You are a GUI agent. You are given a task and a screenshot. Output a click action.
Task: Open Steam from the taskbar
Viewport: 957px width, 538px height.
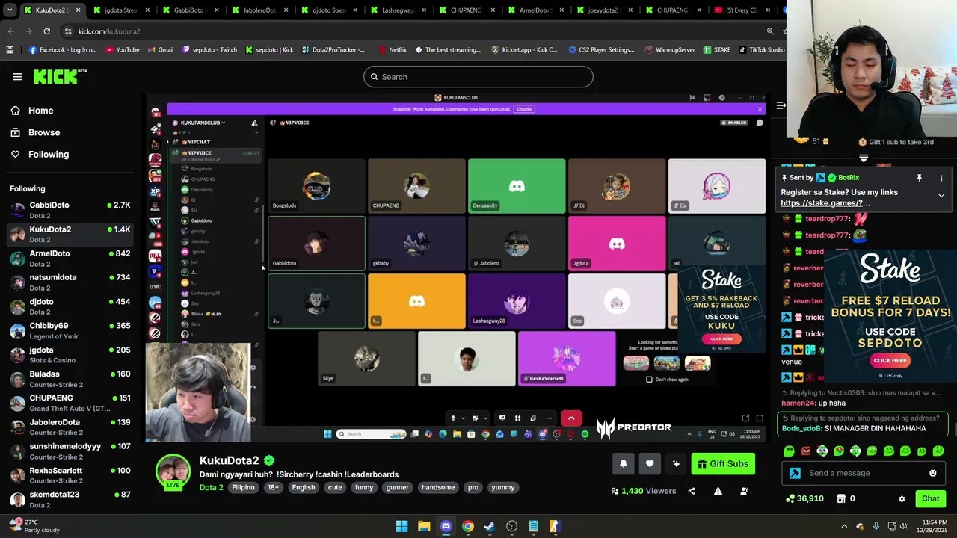click(x=490, y=526)
